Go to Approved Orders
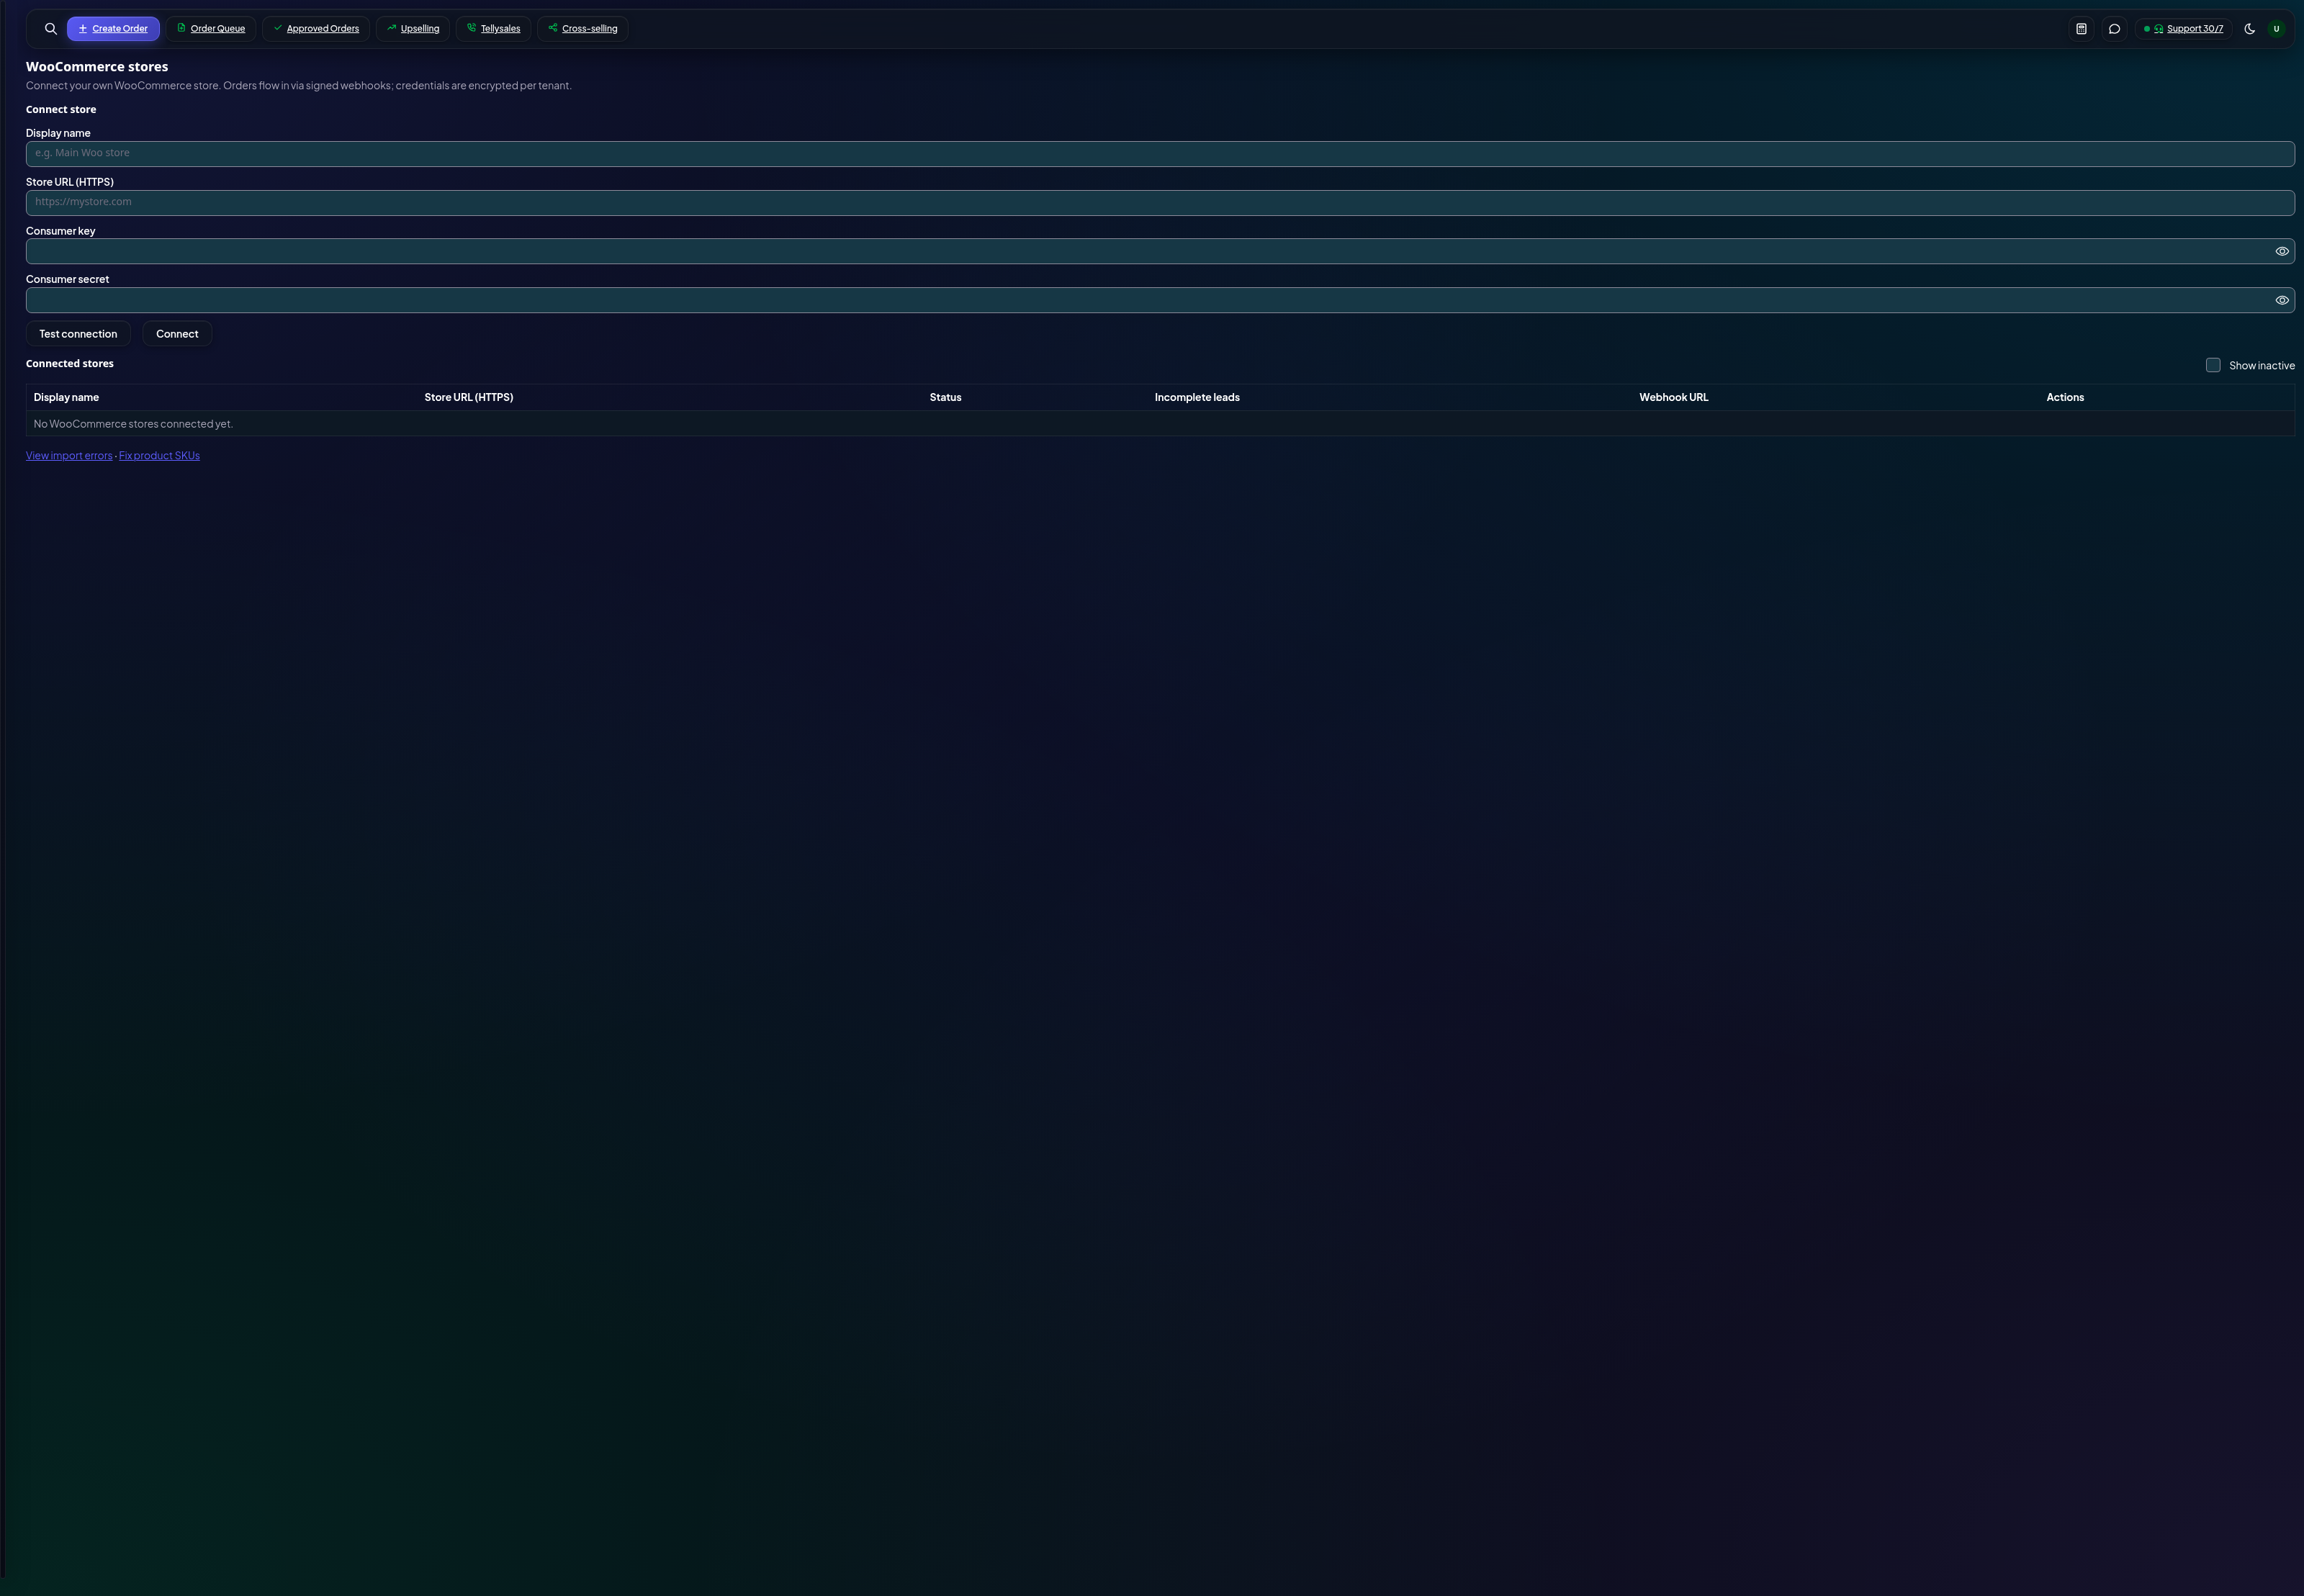Image resolution: width=2304 pixels, height=1596 pixels. pyautogui.click(x=316, y=29)
